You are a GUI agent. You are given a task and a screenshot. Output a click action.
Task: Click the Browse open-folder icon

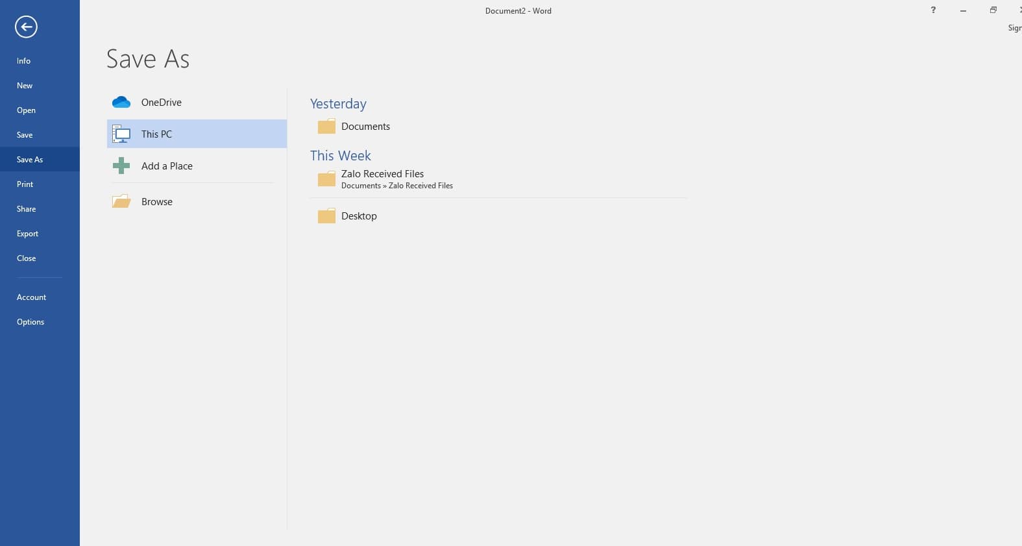point(121,201)
